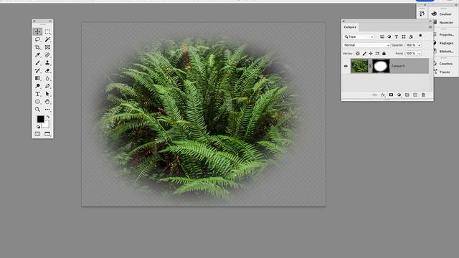The height and width of the screenshot is (258, 459).
Task: Select the Type tool
Action: pyautogui.click(x=37, y=94)
